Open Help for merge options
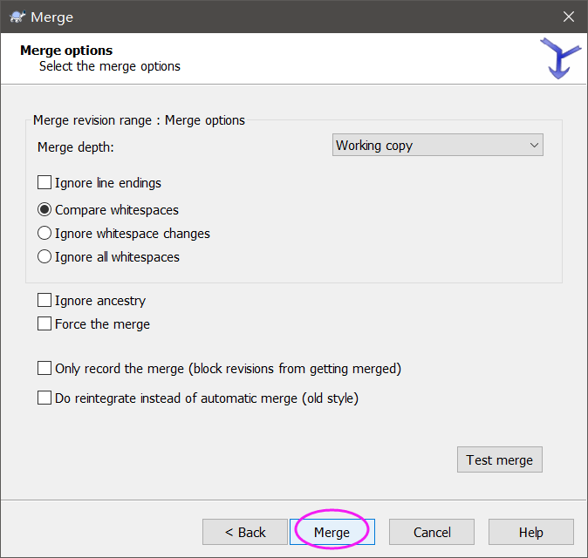 click(x=530, y=532)
